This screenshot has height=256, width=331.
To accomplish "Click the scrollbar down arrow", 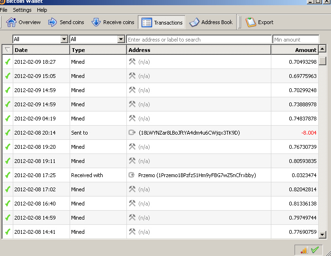I will tap(322, 235).
